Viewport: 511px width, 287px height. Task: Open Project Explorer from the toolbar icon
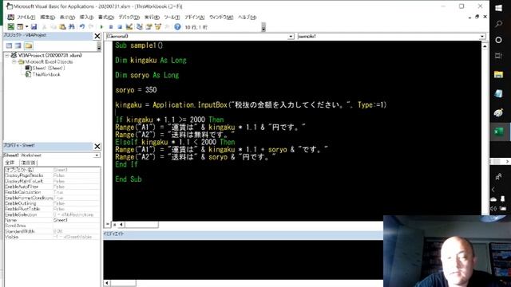(140, 26)
